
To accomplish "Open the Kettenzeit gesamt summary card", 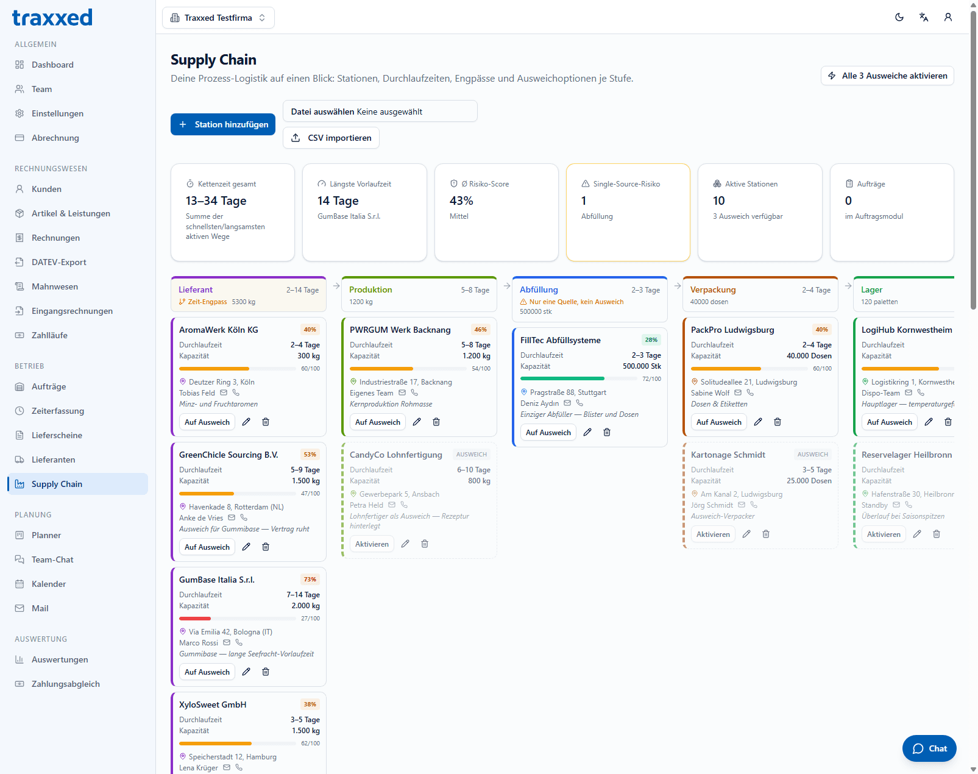I will click(x=233, y=212).
